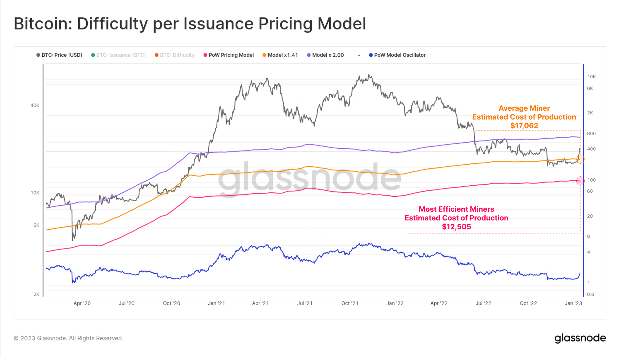Hide the PoW Model Oscillator series
This screenshot has height=357, width=619.
click(x=397, y=55)
